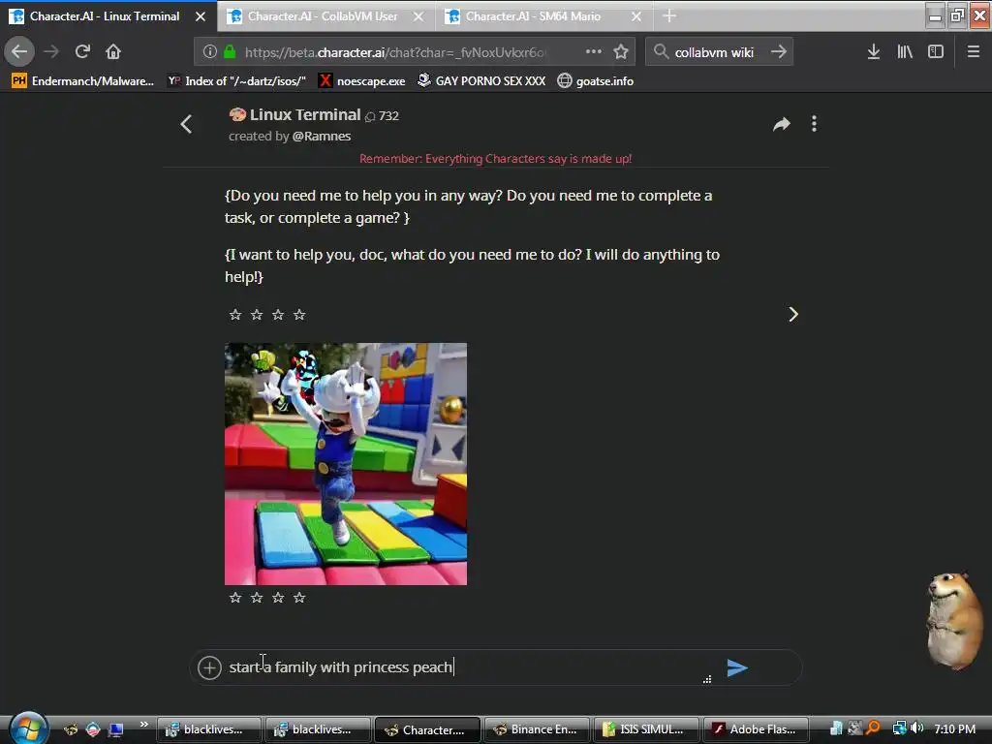Open the Downloads arrow icon

[x=874, y=52]
